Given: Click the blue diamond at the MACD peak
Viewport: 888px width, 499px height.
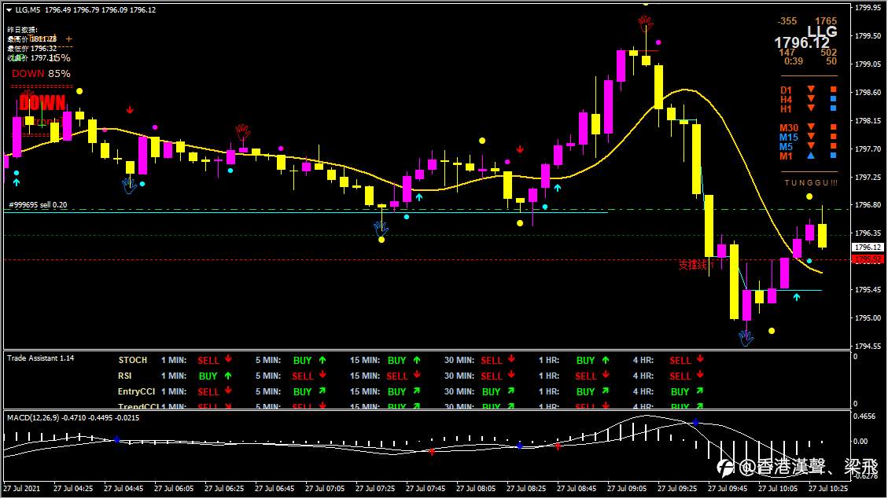Looking at the screenshot, I should 696,423.
